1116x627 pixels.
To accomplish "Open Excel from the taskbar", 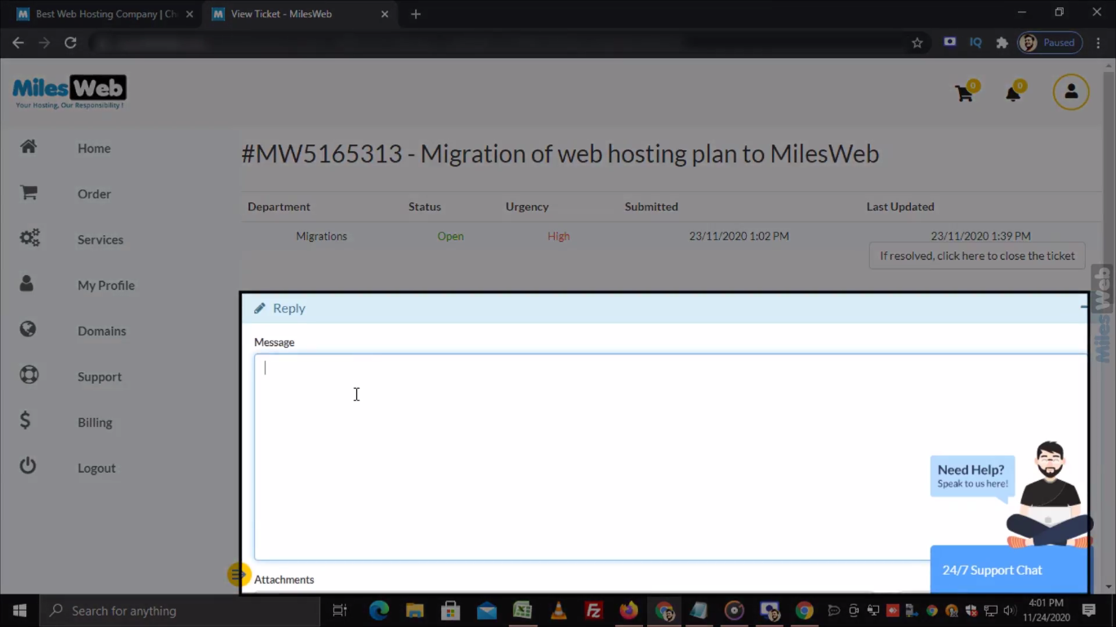I will 522,611.
